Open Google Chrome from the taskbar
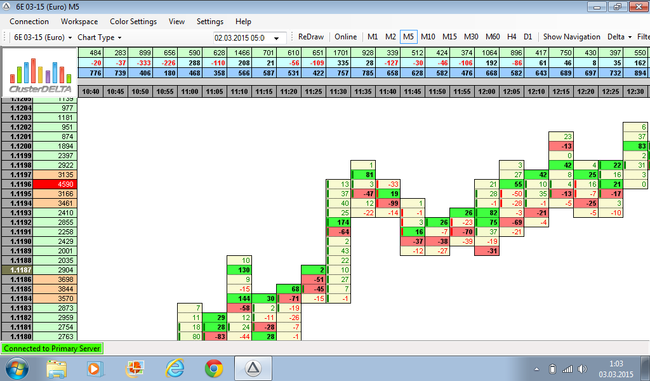Viewport: 650px width, 381px height. click(214, 368)
